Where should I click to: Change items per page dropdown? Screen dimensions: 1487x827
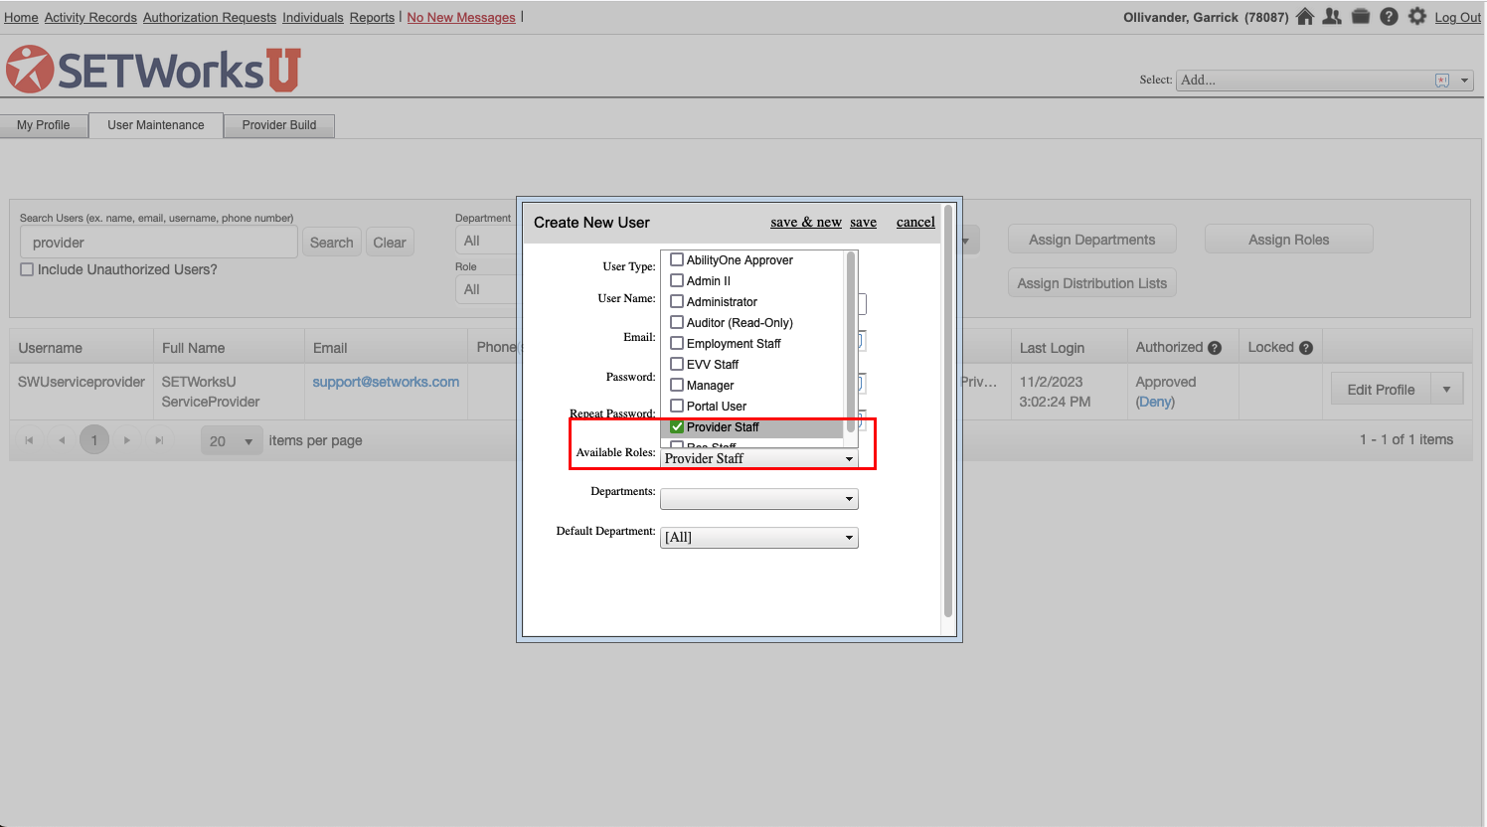(x=232, y=440)
